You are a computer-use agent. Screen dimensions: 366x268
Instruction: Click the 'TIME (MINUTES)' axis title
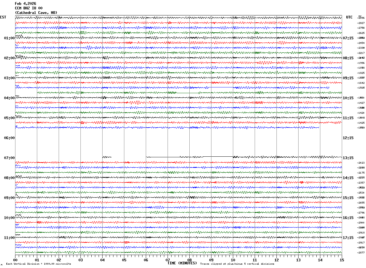coord(182,263)
